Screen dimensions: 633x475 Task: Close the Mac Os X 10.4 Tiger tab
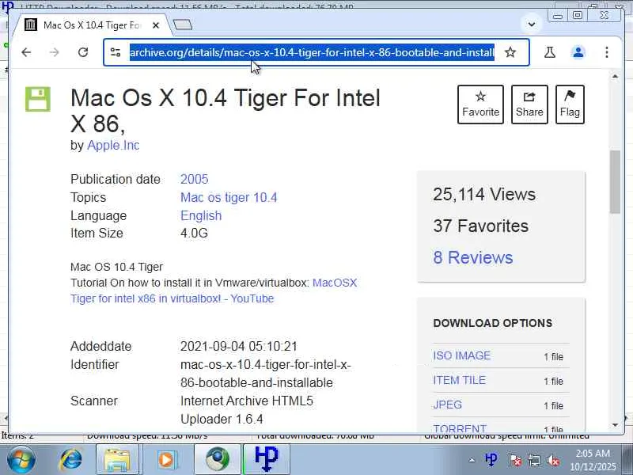(x=156, y=25)
